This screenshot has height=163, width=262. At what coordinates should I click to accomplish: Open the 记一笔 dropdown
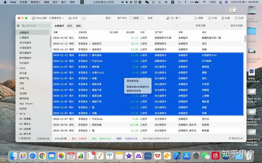click(173, 18)
